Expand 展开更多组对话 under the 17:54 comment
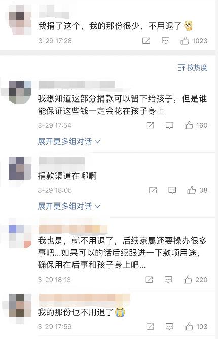Screen dimensions: 218x339 69,141
